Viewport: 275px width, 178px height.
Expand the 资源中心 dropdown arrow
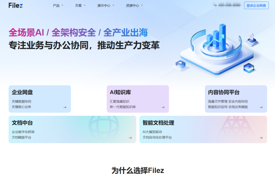(142, 5)
